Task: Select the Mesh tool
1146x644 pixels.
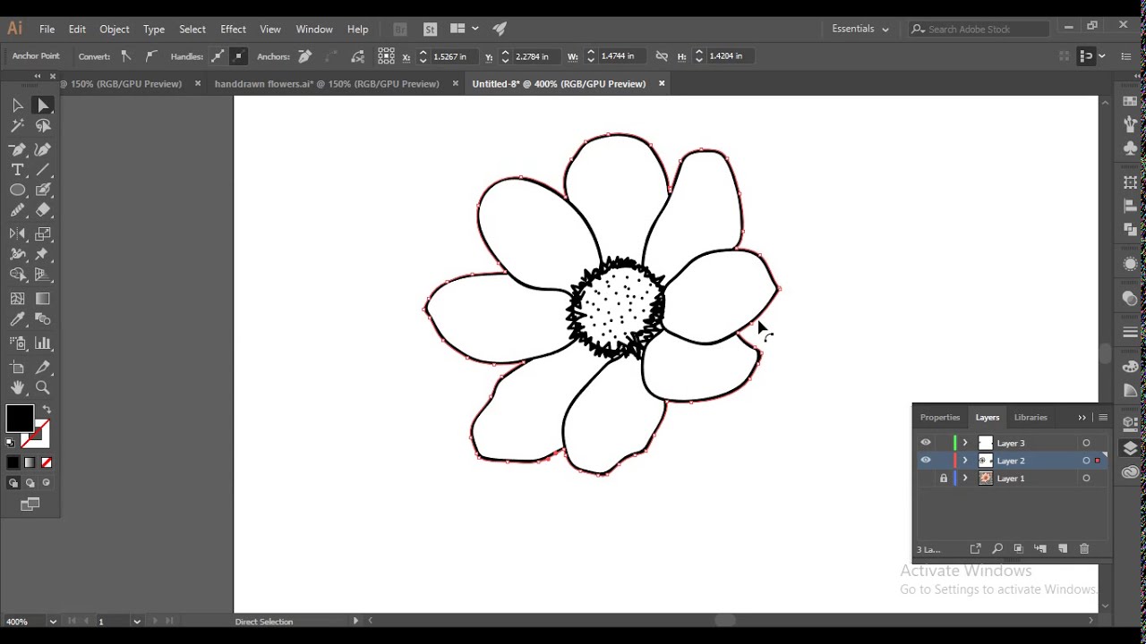Action: (17, 299)
